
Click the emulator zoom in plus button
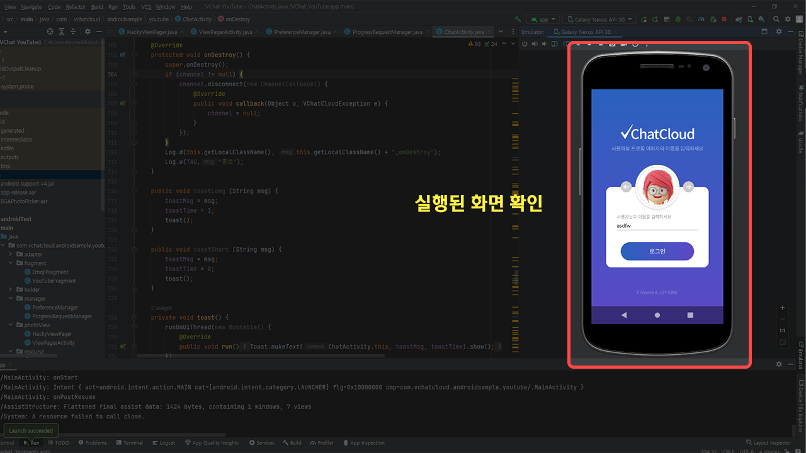(x=782, y=308)
